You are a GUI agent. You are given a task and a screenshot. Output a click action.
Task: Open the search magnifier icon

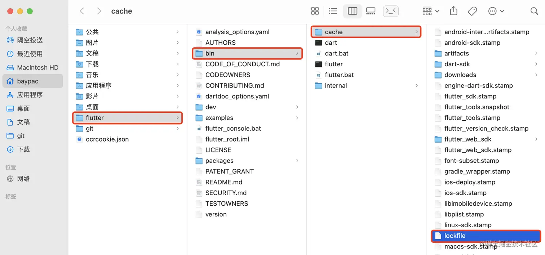534,11
